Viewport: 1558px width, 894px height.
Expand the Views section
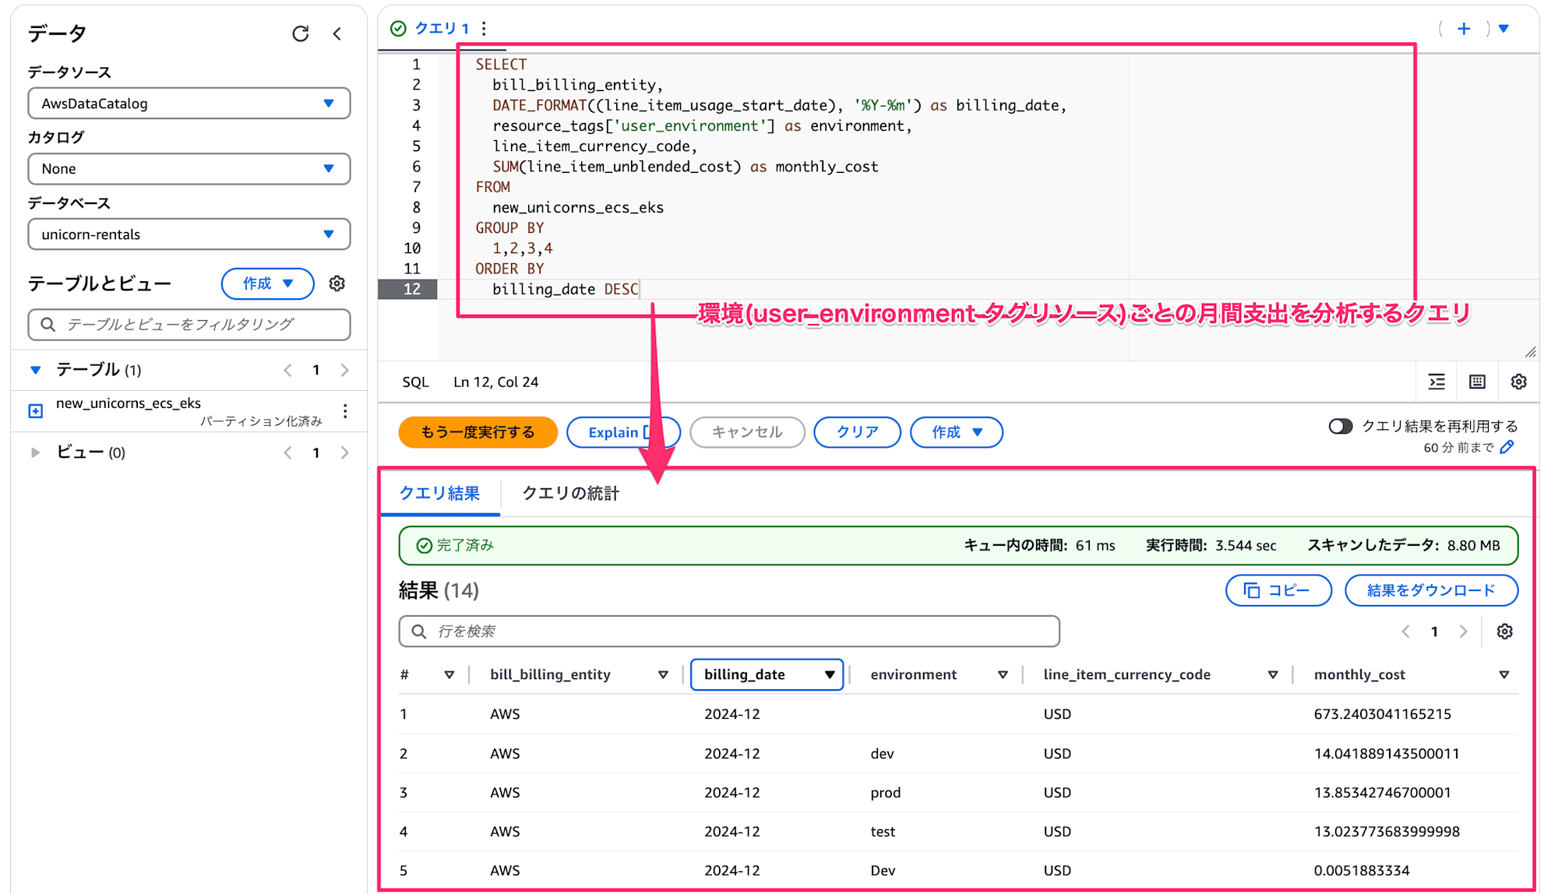pyautogui.click(x=35, y=452)
